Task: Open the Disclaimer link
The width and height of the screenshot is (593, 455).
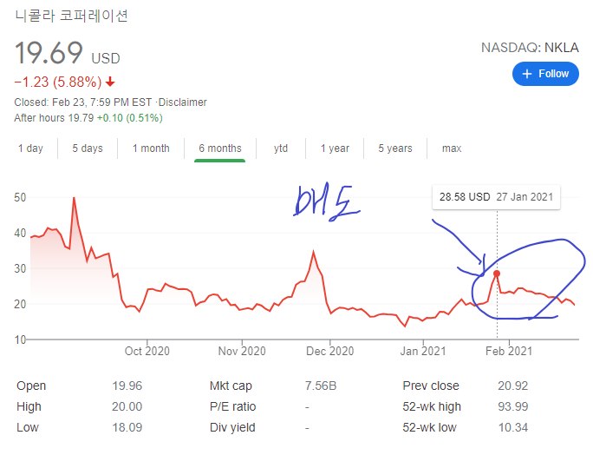Action: [x=182, y=102]
